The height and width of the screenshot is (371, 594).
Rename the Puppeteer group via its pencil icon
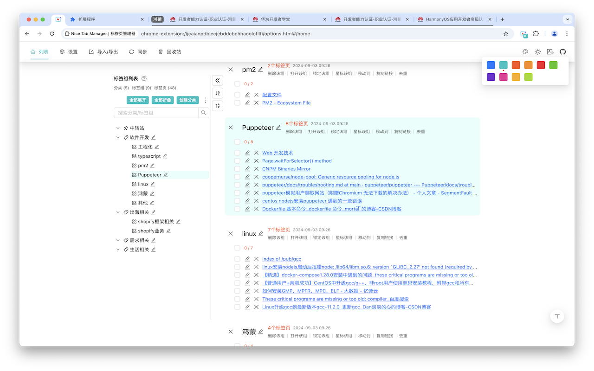[279, 127]
